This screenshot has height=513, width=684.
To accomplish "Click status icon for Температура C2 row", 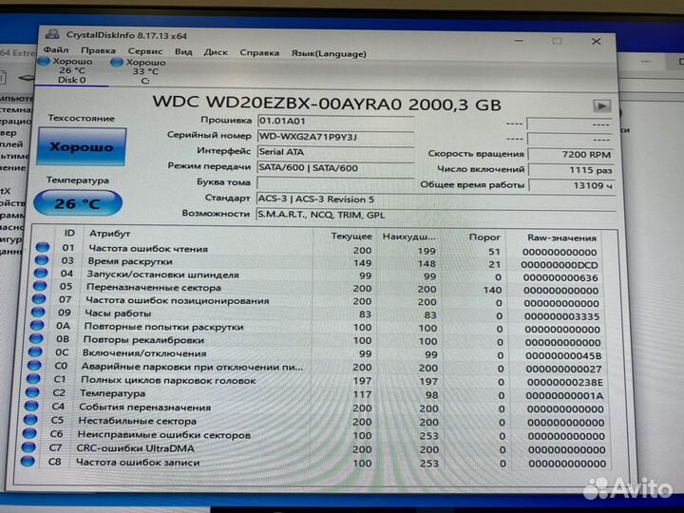I will (32, 392).
